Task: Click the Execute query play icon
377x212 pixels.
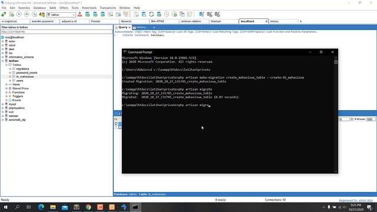Action: 19,14
